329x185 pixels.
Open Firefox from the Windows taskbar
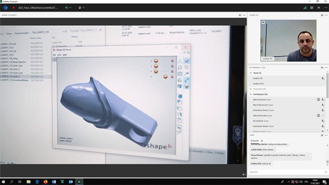tap(45, 182)
